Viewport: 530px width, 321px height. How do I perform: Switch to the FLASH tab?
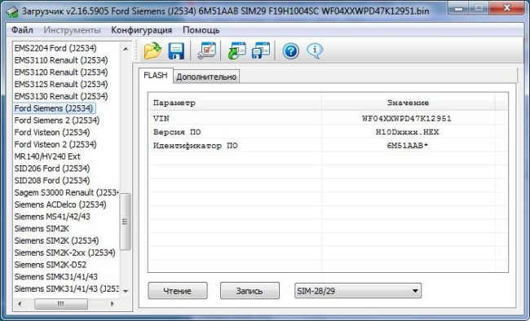pos(156,75)
